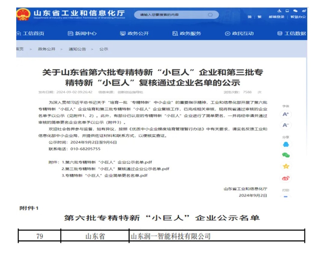
Task: Click the header monitor-screen icon
Action: point(287,11)
